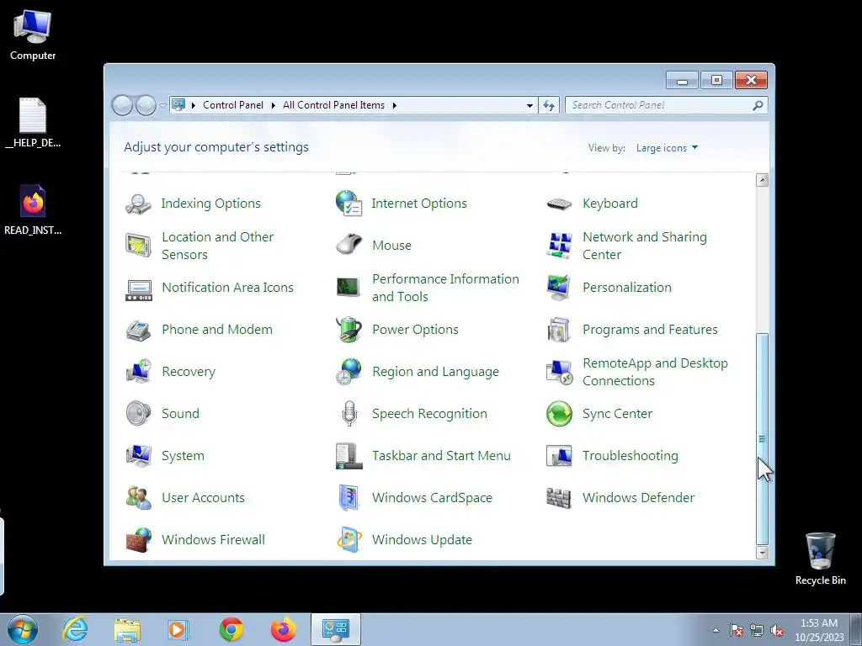Launch Internet Explorer from the taskbar
Viewport: 862px width, 646px height.
(x=75, y=629)
